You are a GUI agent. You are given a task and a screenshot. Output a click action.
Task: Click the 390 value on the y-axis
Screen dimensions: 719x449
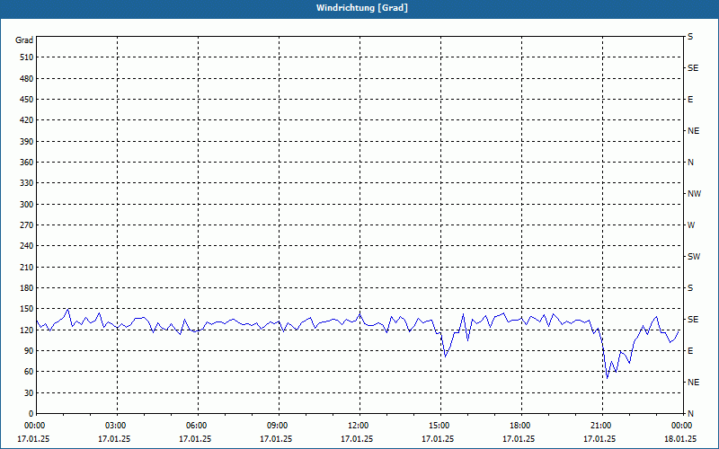coord(27,142)
